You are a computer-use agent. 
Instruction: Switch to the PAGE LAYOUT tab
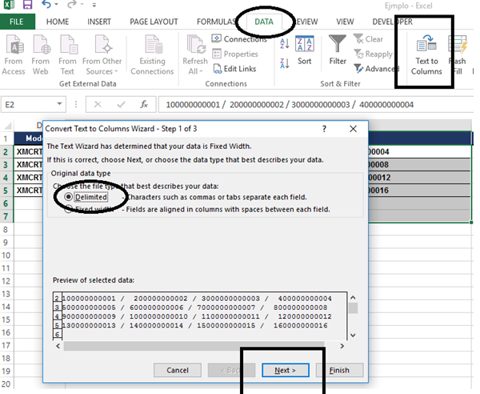coord(154,22)
